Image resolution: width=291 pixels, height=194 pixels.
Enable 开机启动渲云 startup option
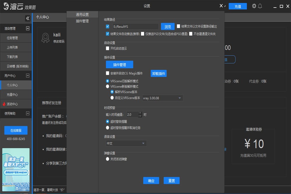[108, 49]
